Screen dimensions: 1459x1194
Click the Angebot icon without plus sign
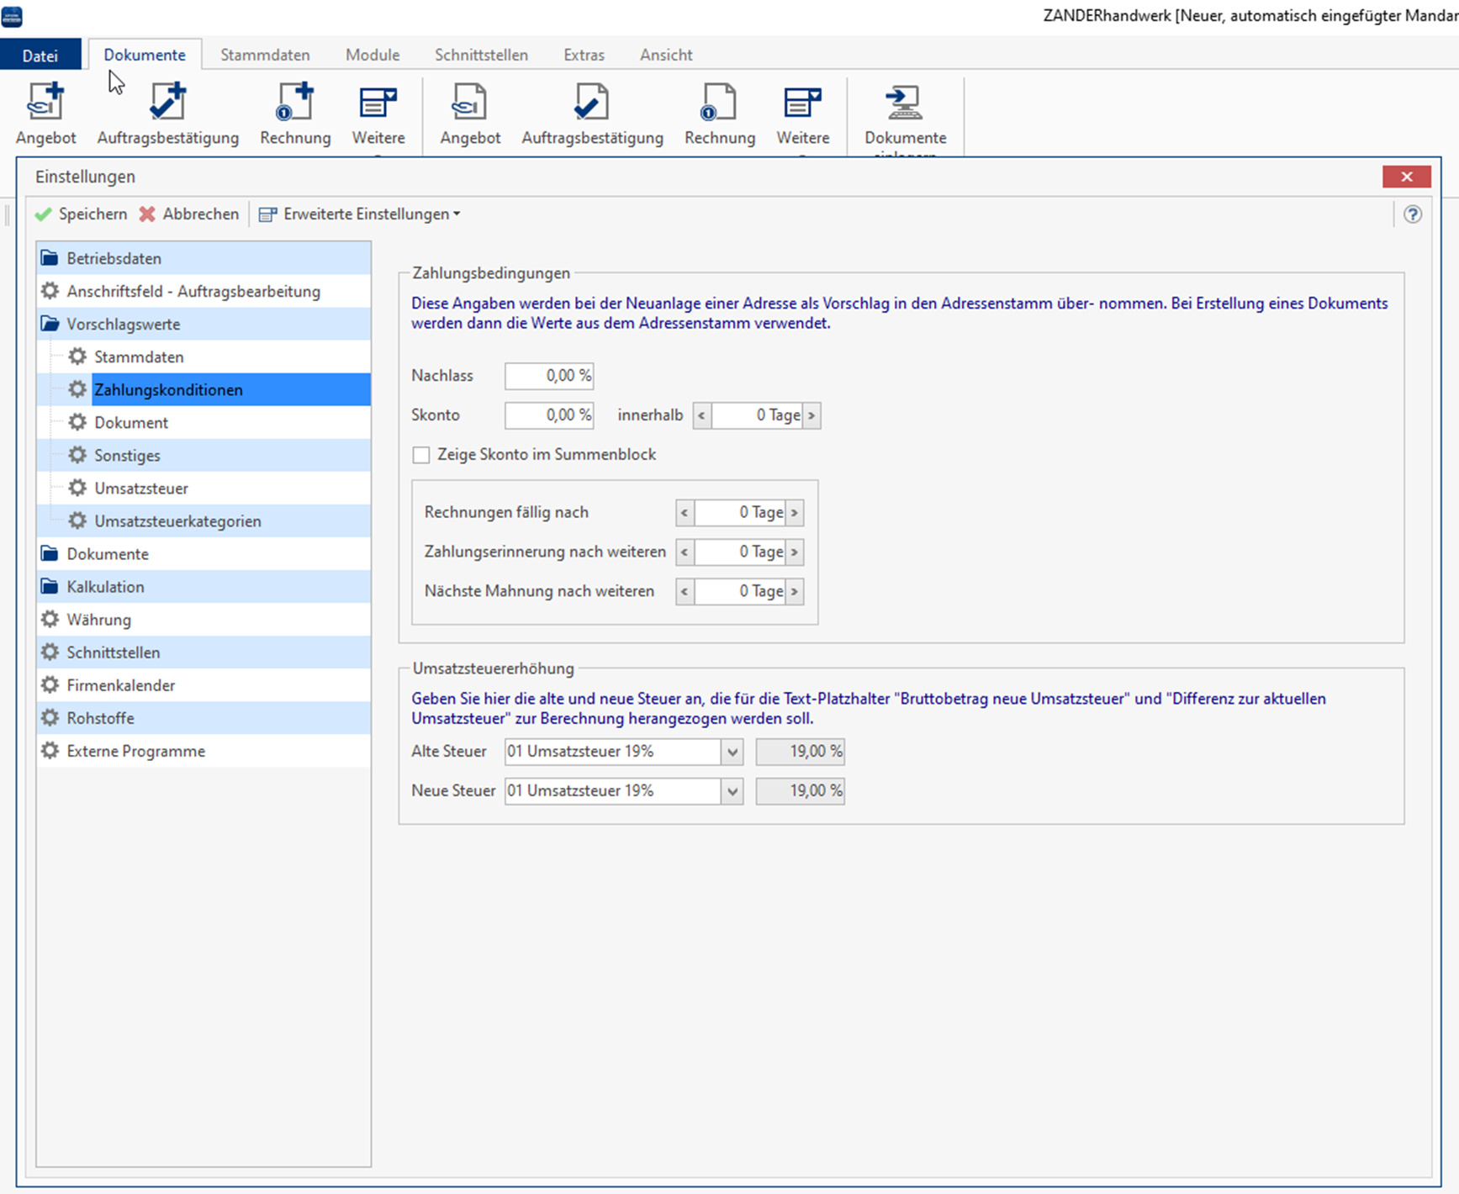470,103
